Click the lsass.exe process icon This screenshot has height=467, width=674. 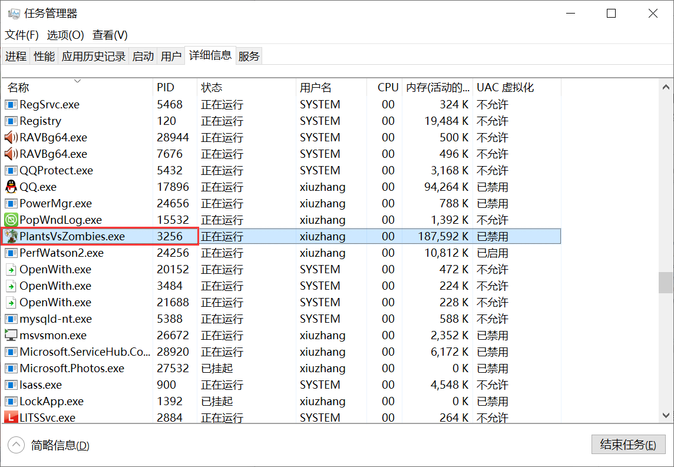(x=11, y=385)
